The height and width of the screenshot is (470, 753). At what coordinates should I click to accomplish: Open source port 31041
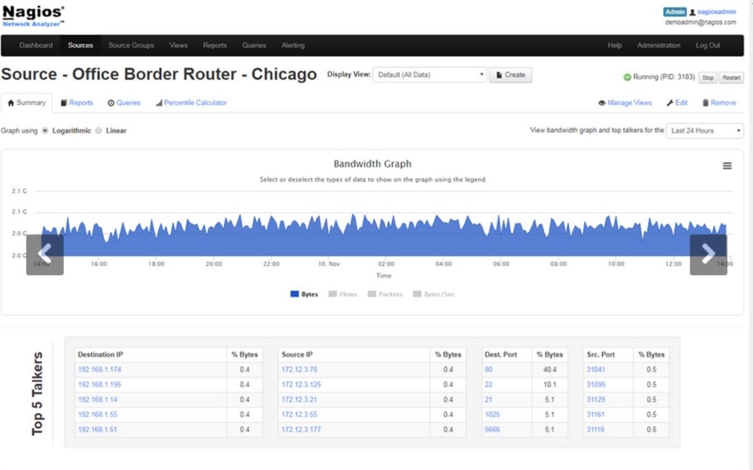(595, 370)
